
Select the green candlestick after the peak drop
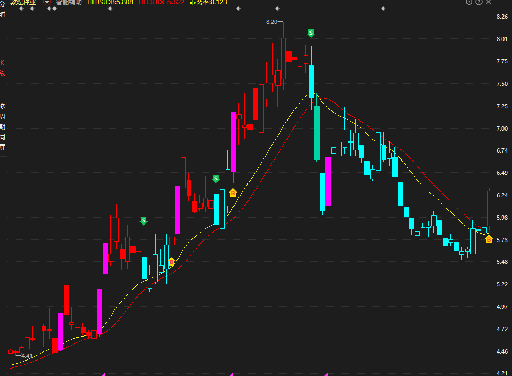coord(317,133)
